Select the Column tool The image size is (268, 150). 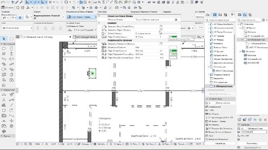11,54
